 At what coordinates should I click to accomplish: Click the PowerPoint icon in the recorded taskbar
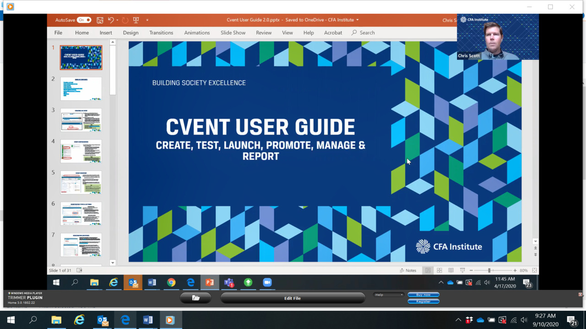pos(210,282)
